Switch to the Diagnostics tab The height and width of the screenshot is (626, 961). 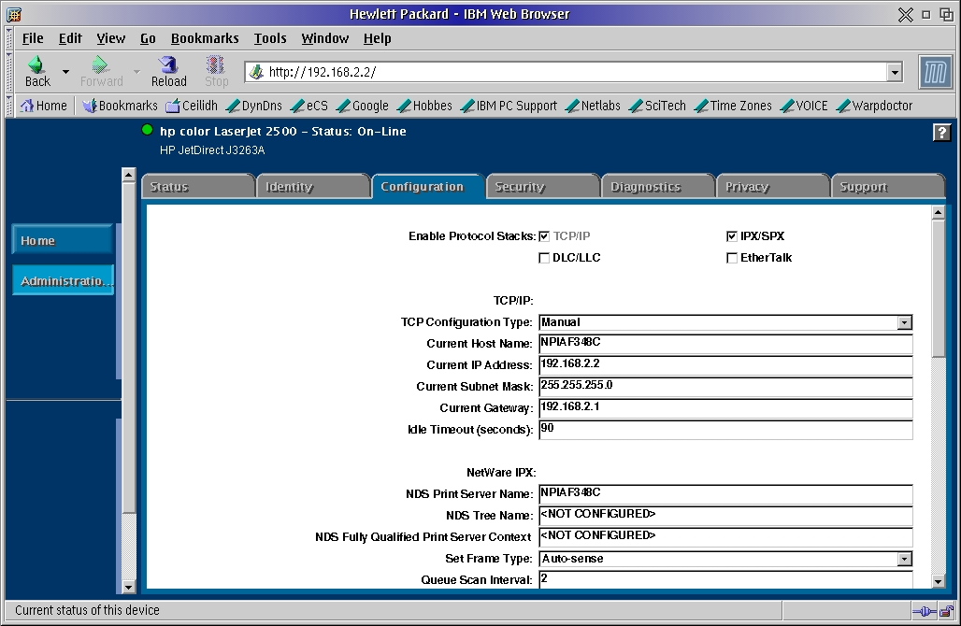tap(659, 186)
